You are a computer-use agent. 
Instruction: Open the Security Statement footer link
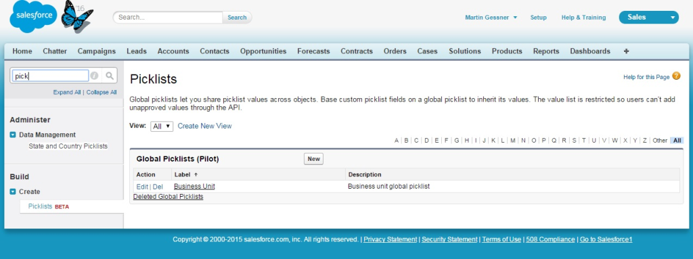[449, 239]
